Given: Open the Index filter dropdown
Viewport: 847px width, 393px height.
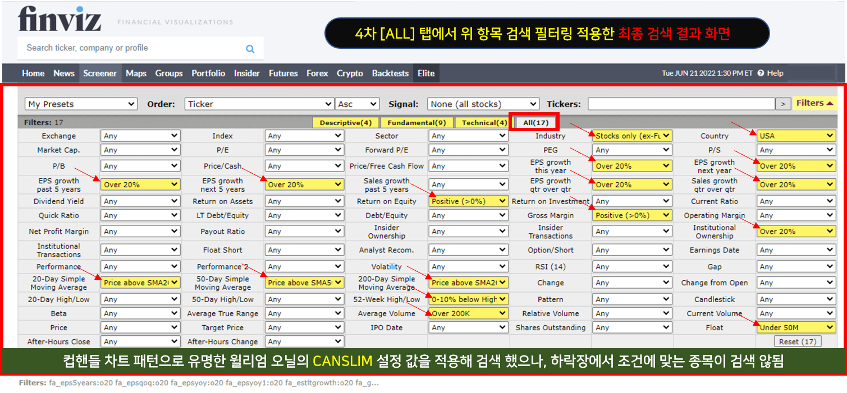Looking at the screenshot, I should point(304,136).
